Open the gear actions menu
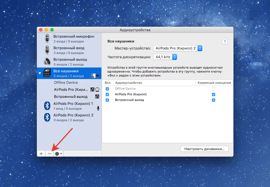 58,154
